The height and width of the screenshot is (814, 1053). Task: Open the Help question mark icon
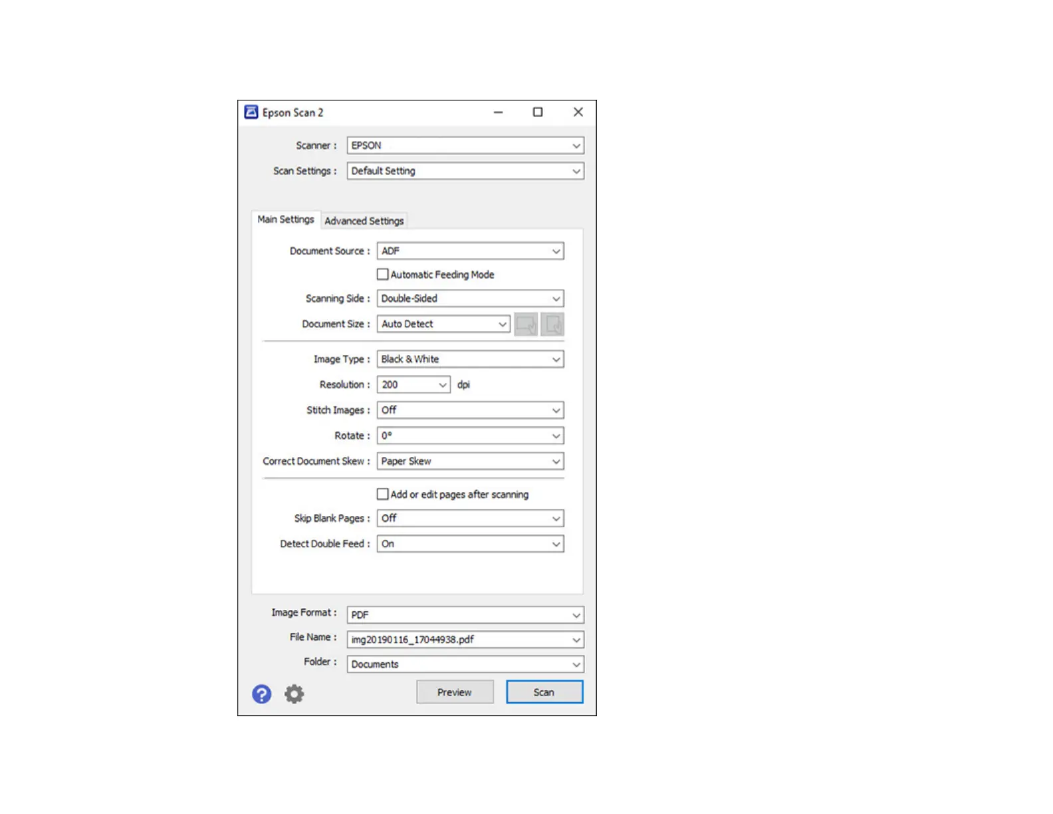coord(261,694)
